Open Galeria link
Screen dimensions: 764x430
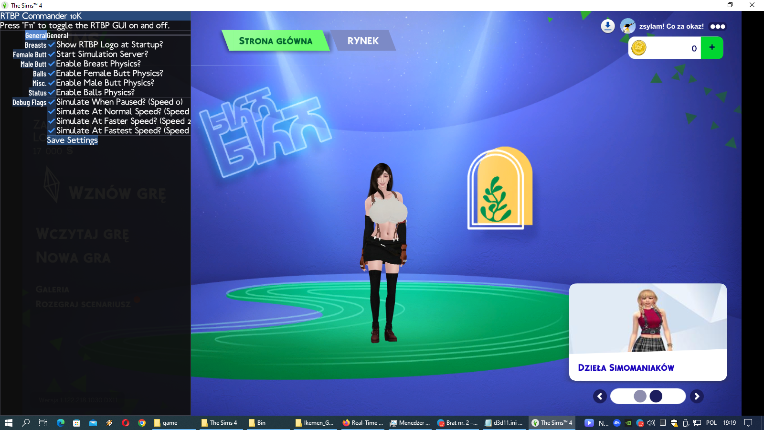(53, 290)
